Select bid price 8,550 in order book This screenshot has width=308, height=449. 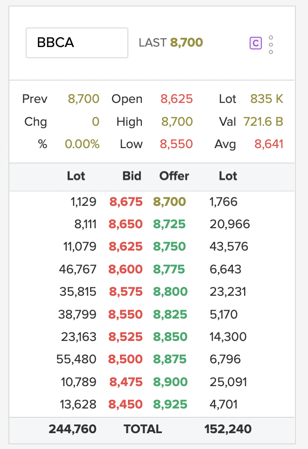click(126, 314)
